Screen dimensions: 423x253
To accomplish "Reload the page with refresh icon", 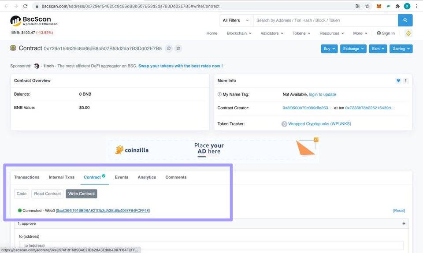I will click(25, 6).
